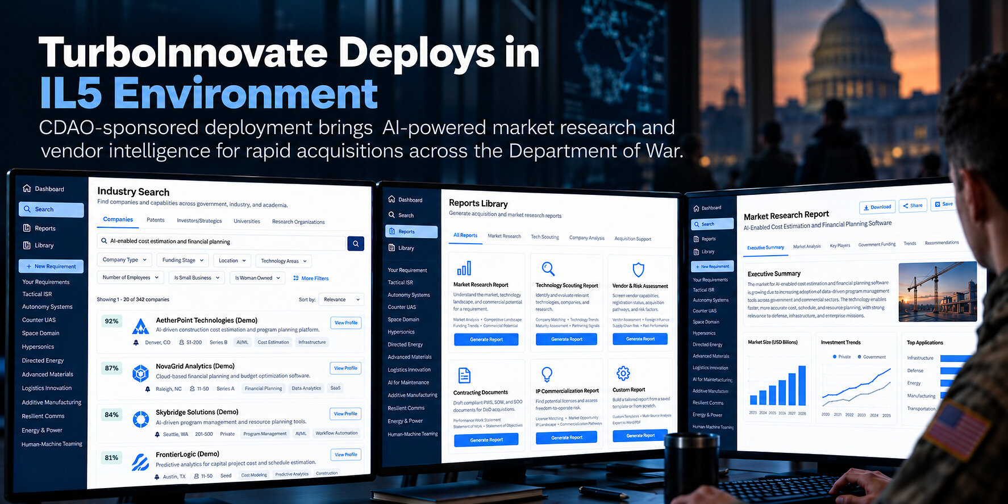
Task: Share the Market Research Report
Action: click(x=913, y=205)
